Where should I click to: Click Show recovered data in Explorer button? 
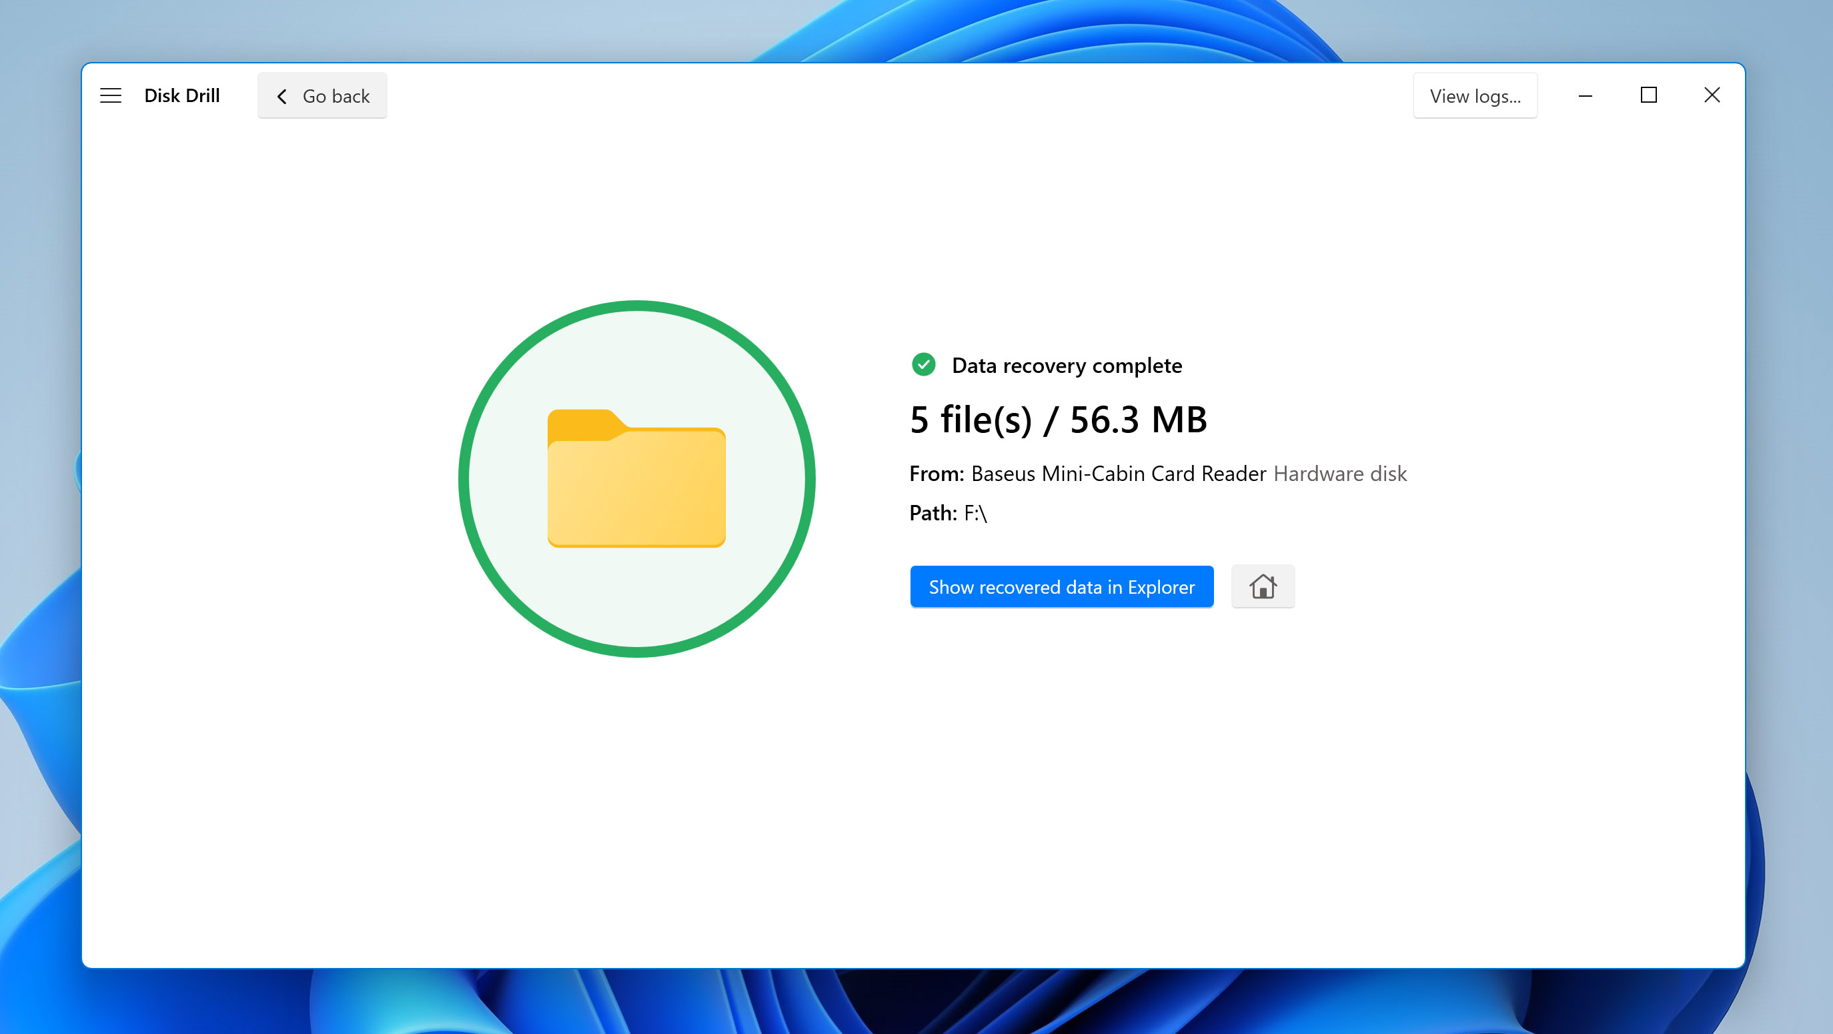click(x=1061, y=586)
